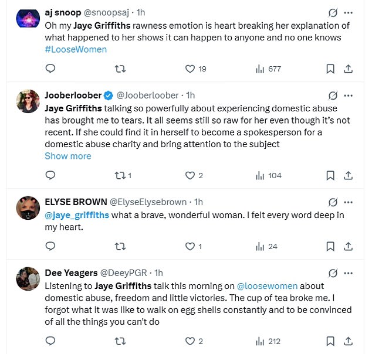Expand tweet with Show more

[x=67, y=156]
